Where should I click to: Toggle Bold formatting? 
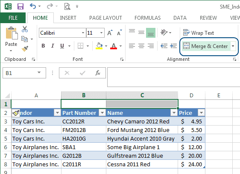point(43,46)
